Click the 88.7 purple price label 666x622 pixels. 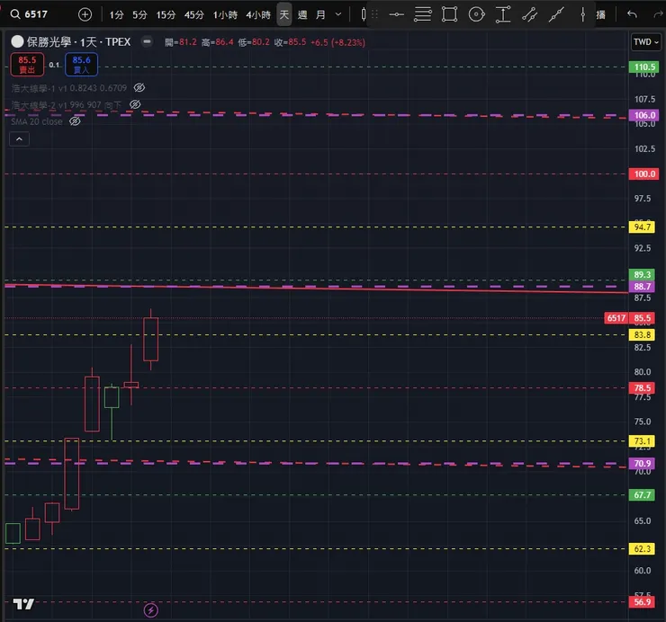pos(642,287)
